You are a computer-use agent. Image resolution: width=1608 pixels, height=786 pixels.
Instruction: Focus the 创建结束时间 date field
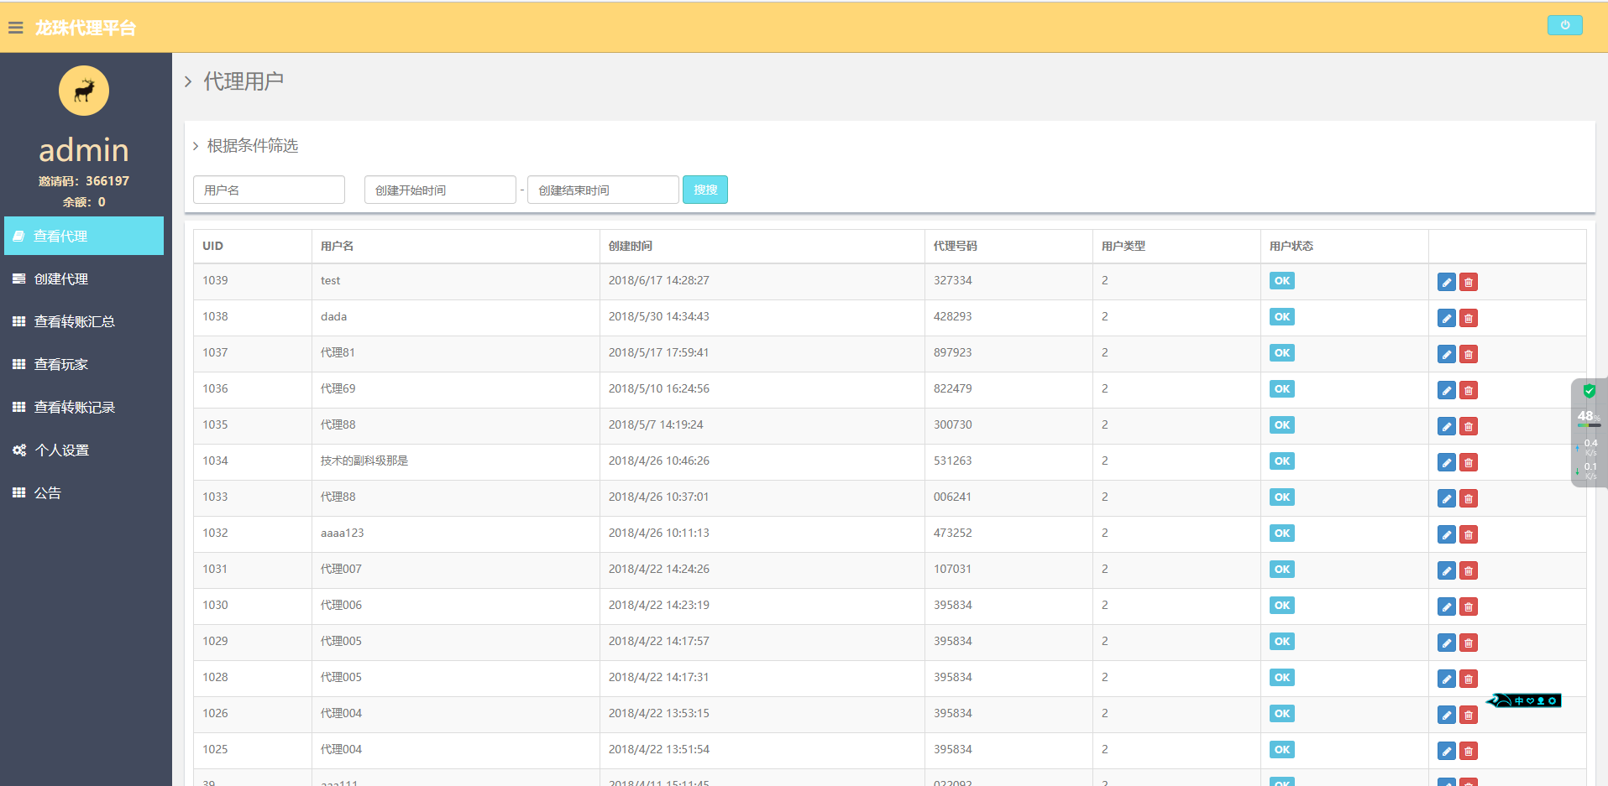pyautogui.click(x=603, y=190)
